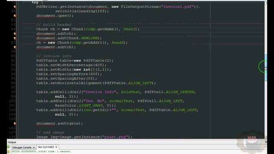
Task: Click the PdfPTable table=new PdfPTable(2) line
Action: pyautogui.click(x=75, y=61)
